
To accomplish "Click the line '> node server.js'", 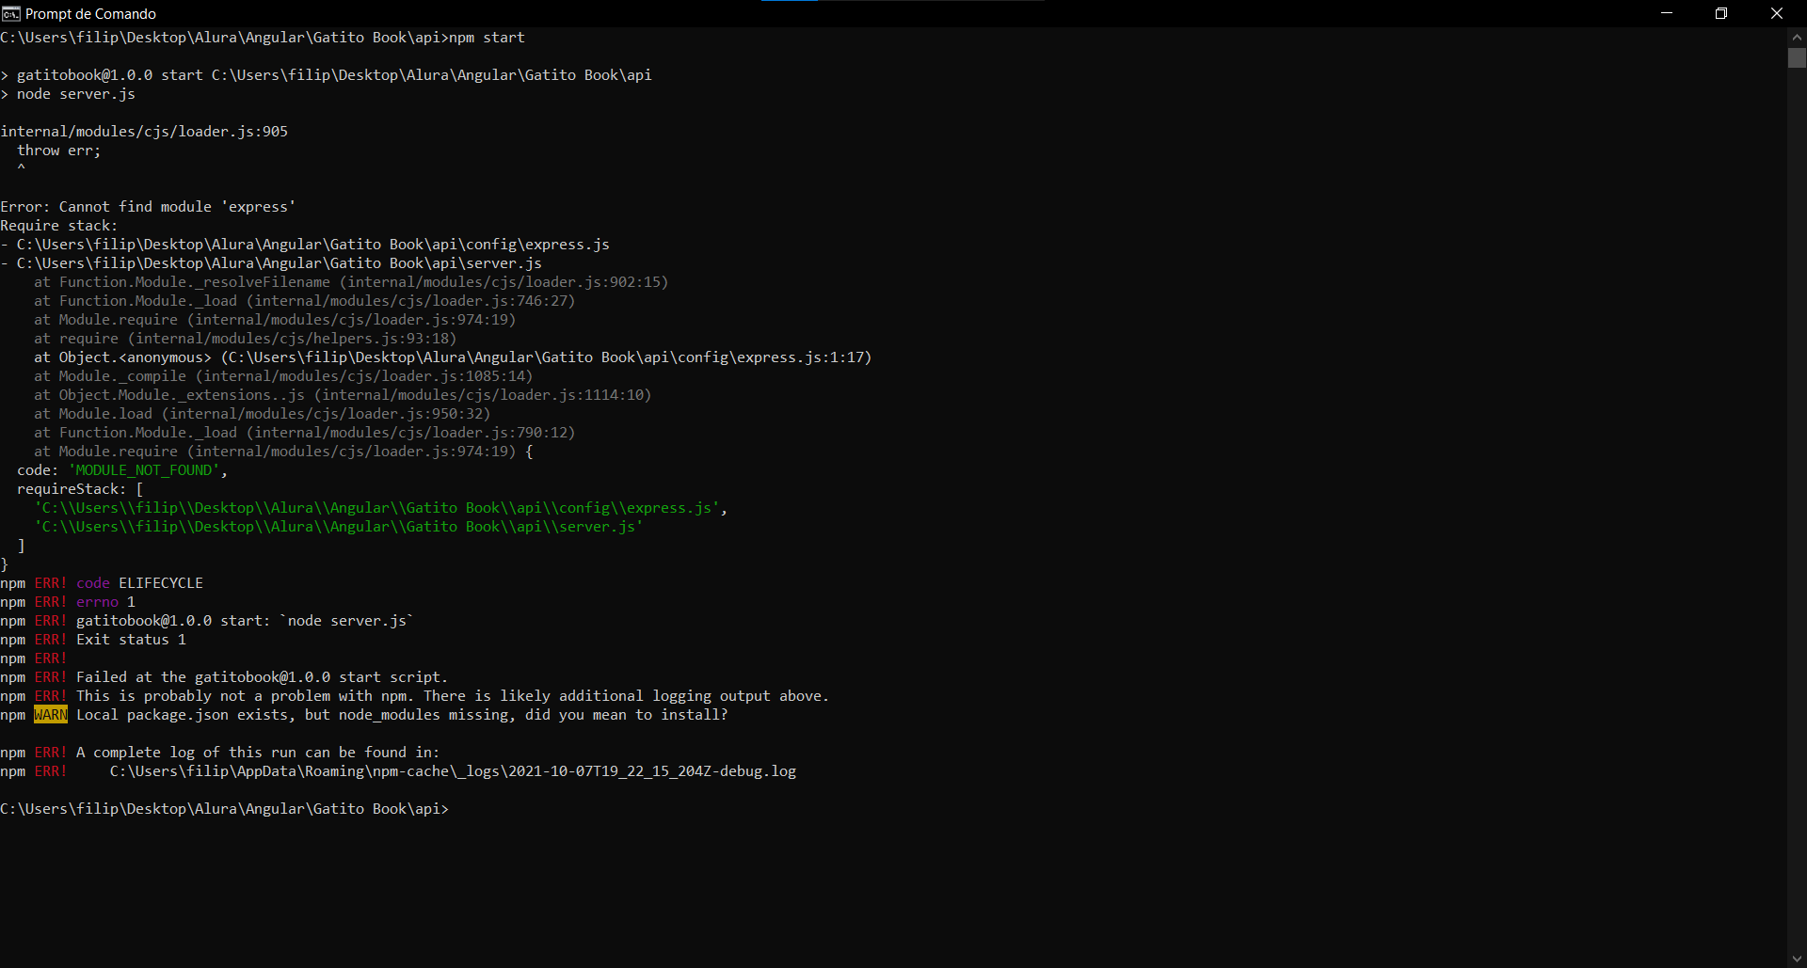I will coord(68,94).
